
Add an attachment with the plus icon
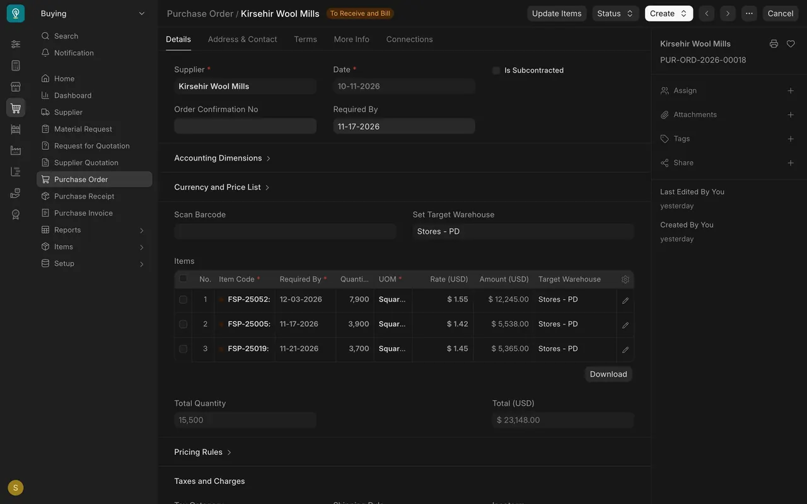pyautogui.click(x=791, y=115)
